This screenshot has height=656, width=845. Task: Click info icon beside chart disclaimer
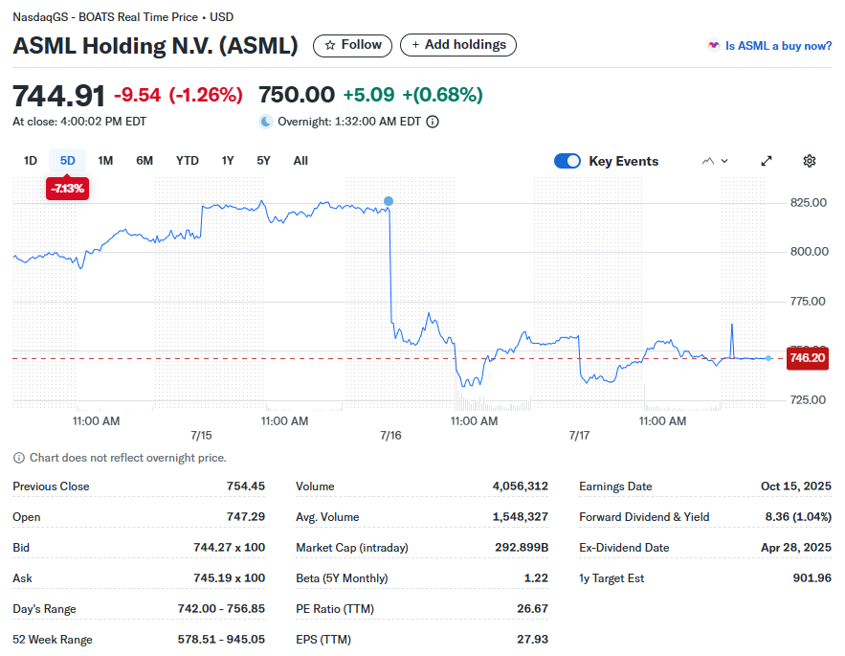(19, 458)
